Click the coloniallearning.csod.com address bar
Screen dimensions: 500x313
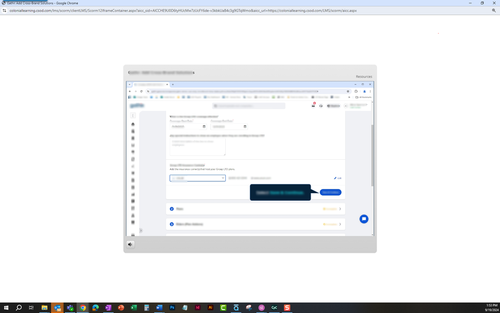click(183, 11)
